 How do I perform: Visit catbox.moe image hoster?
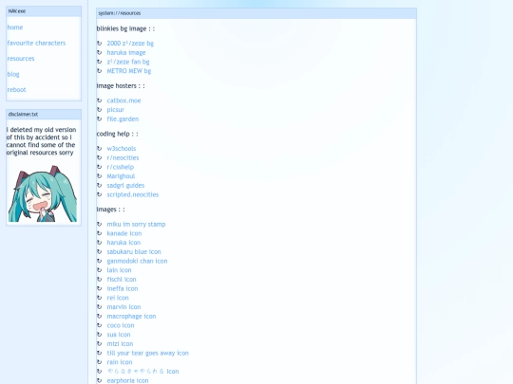pyautogui.click(x=123, y=101)
